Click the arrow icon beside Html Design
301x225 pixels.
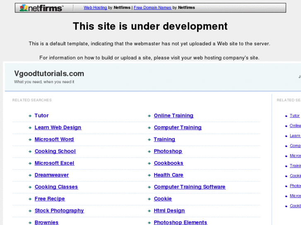click(149, 211)
